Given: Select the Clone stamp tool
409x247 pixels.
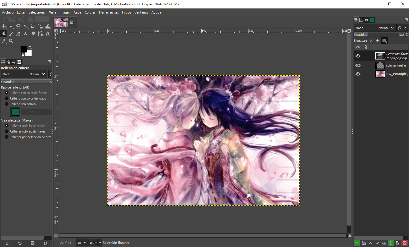Looking at the screenshot, I should coord(26,34).
